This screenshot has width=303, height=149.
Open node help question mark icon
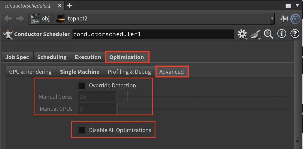295,34
